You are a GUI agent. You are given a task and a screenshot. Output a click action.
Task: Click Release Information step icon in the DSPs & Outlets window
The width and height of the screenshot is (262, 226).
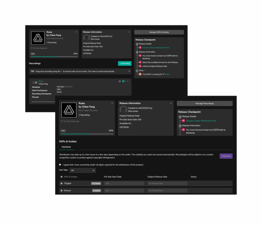coord(180,126)
